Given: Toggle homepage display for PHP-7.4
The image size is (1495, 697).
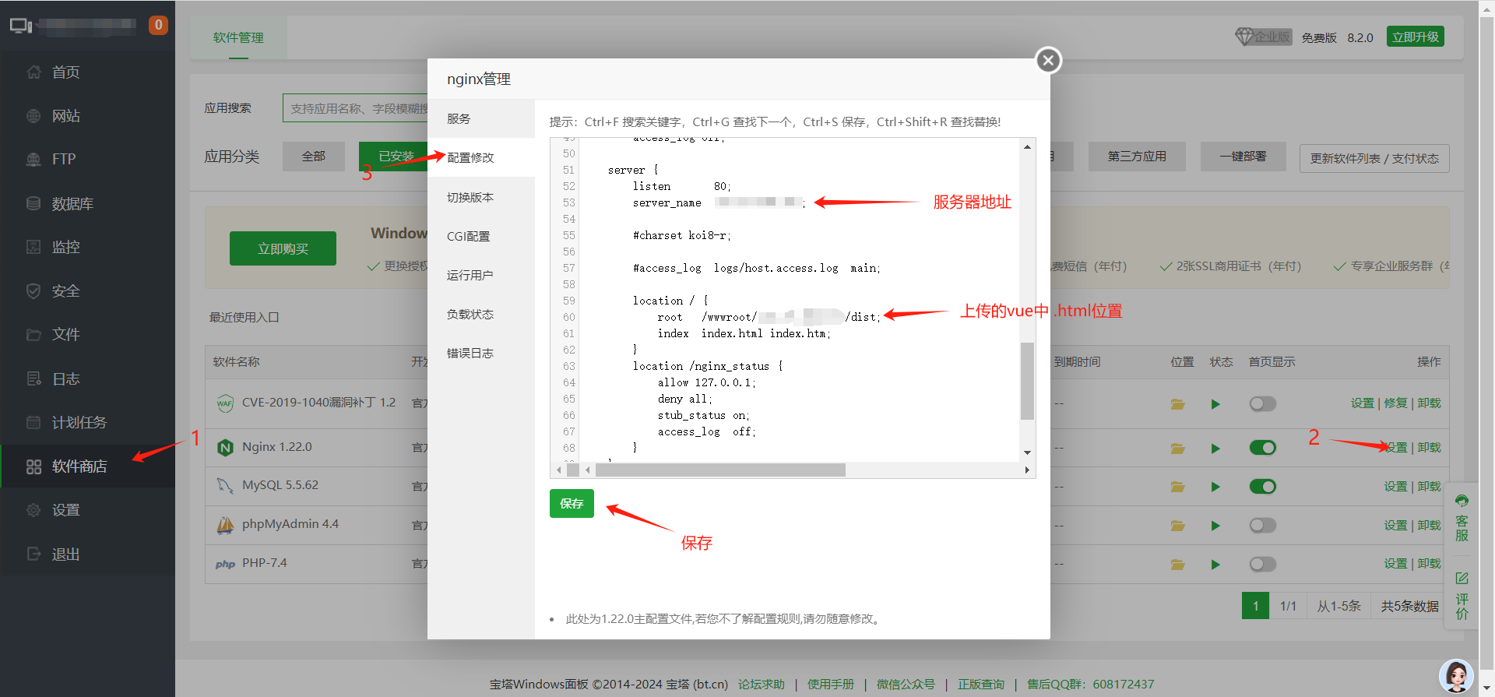Looking at the screenshot, I should 1263,564.
